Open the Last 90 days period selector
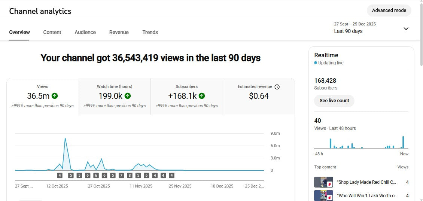Image resolution: width=423 pixels, height=201 pixels. [348, 31]
